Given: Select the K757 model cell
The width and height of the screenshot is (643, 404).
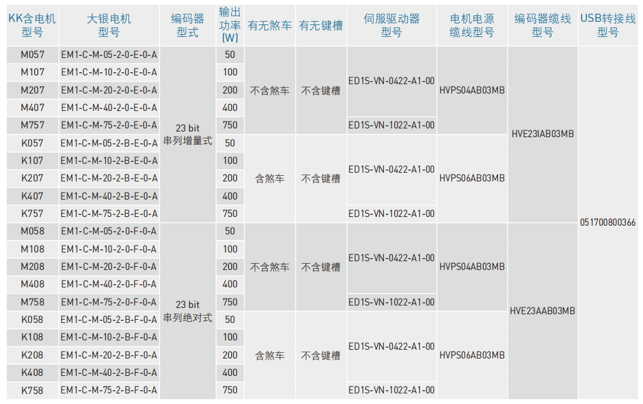Looking at the screenshot, I should pos(32,214).
